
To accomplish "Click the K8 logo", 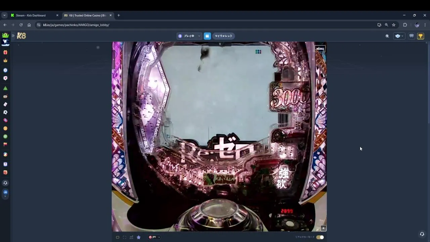I will (21, 36).
